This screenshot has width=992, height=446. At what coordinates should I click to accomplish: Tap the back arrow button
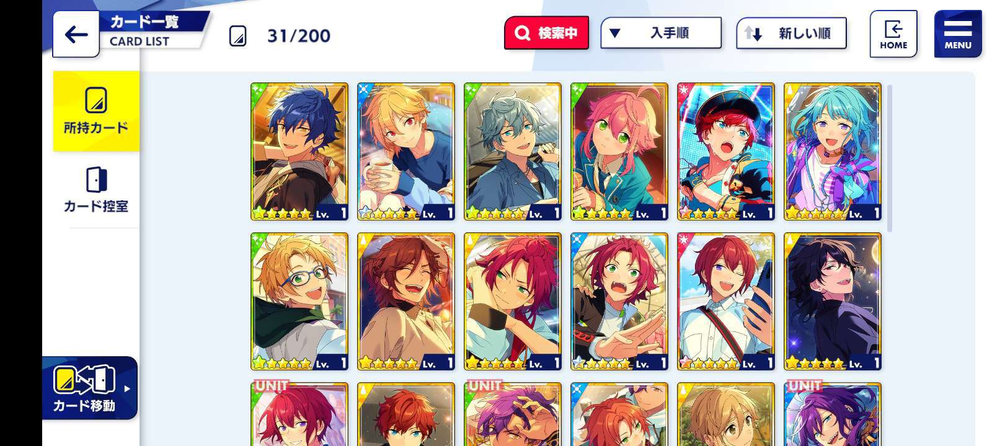[x=76, y=34]
